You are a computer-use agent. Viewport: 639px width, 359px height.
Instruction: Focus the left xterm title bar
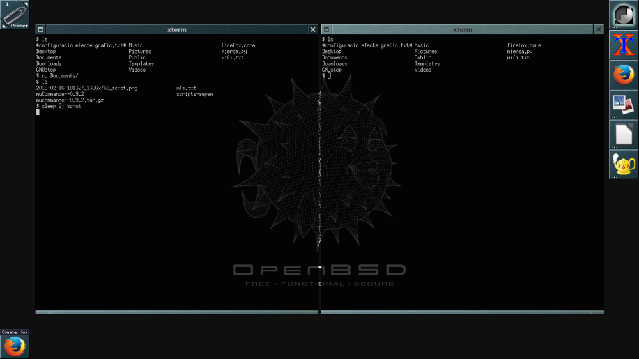(176, 29)
